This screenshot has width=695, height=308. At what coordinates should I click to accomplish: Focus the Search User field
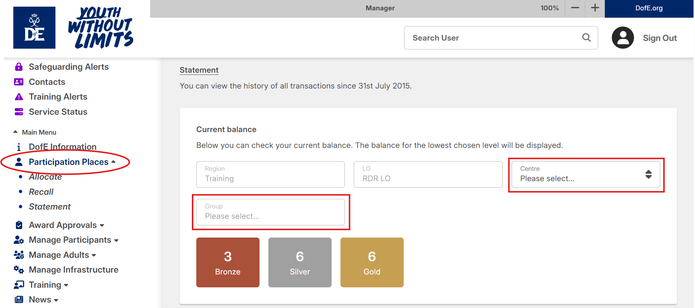tap(501, 38)
